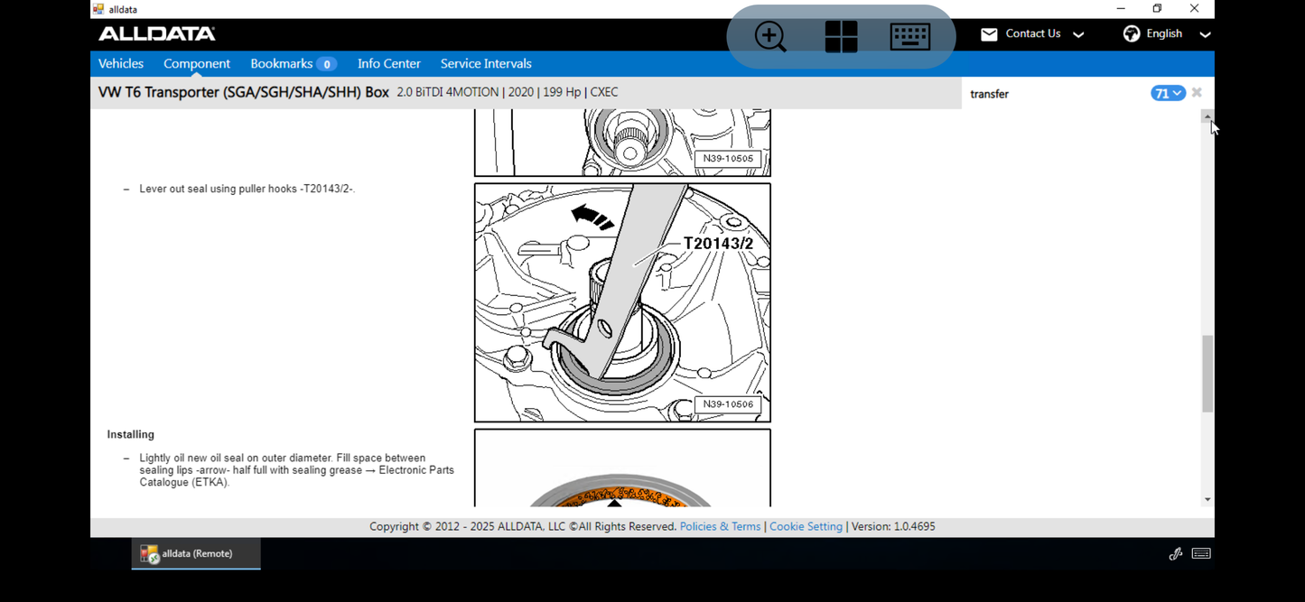This screenshot has height=602, width=1305.
Task: Open the Bookmarks tab
Action: [x=294, y=63]
